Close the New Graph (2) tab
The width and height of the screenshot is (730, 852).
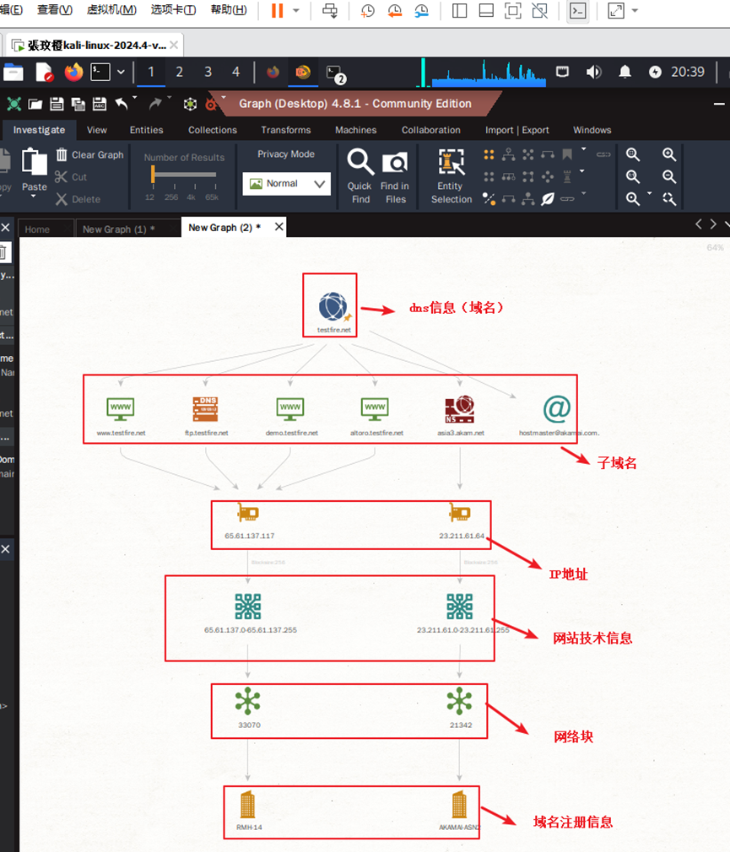click(278, 227)
